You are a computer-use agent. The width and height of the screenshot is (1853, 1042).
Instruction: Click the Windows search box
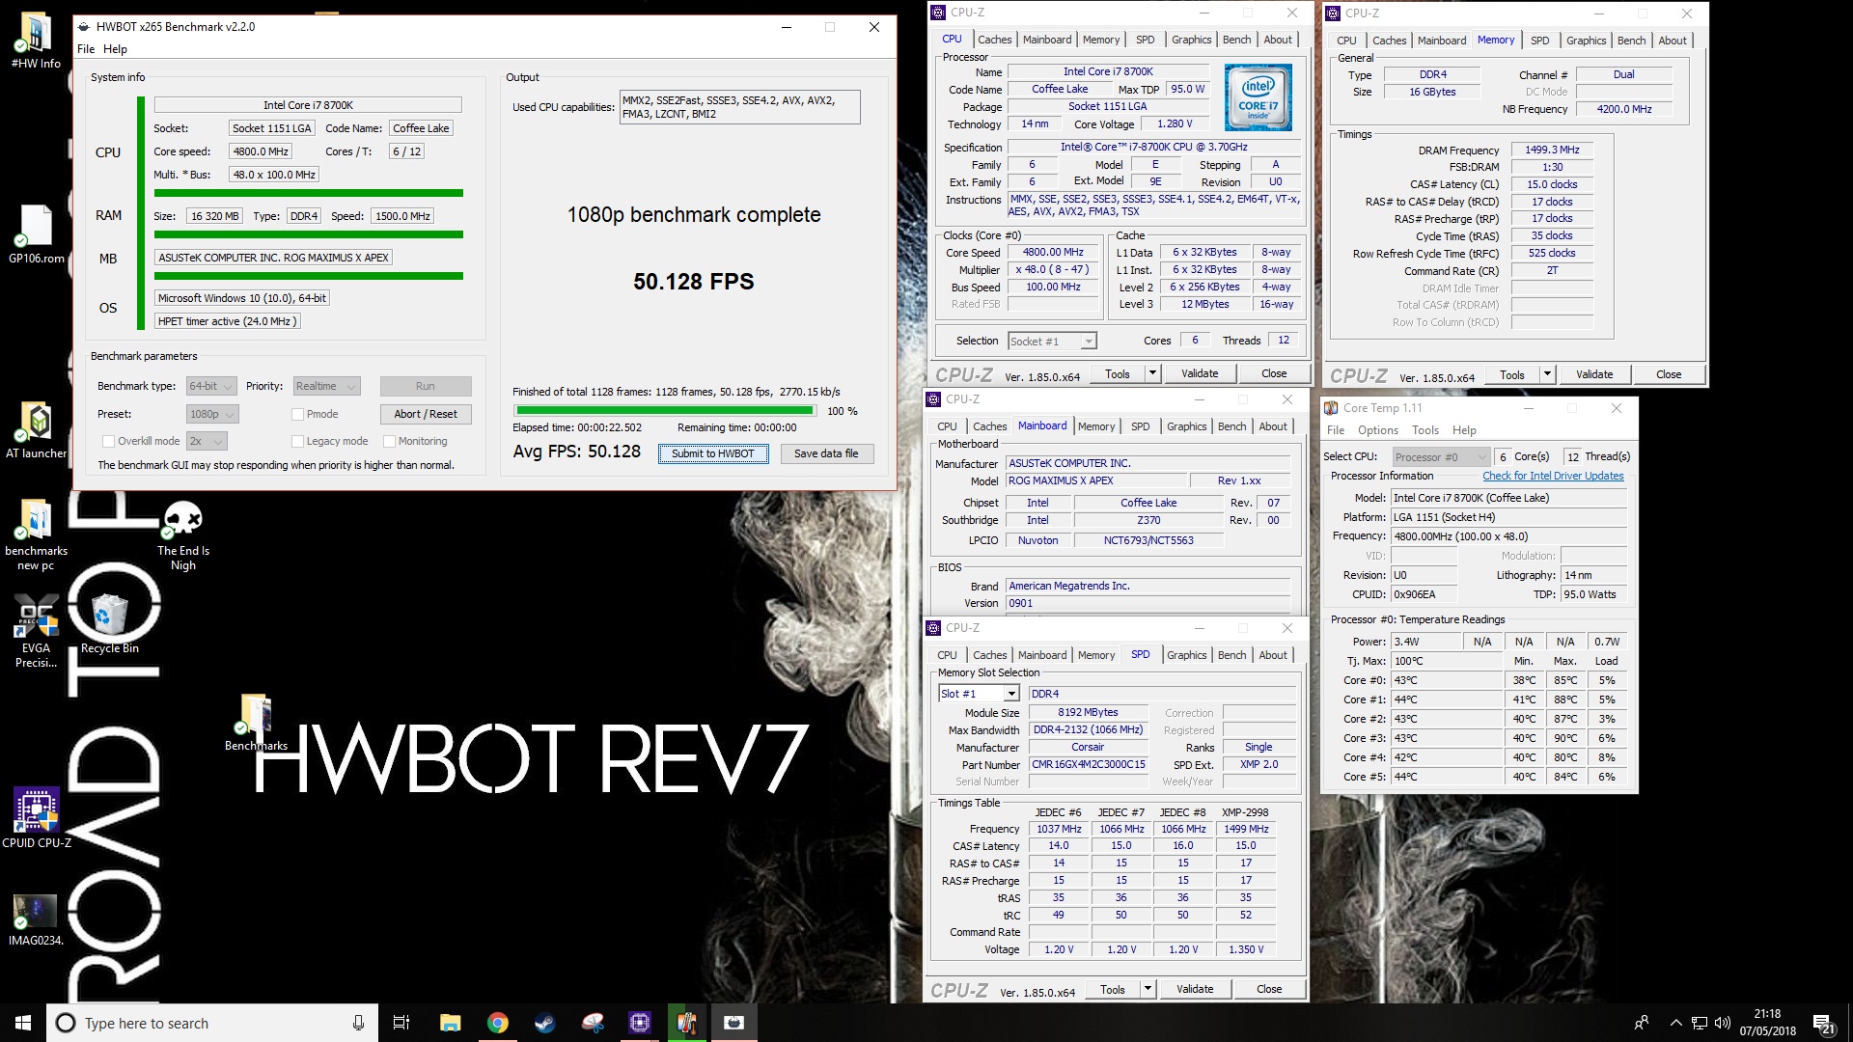click(x=212, y=1023)
